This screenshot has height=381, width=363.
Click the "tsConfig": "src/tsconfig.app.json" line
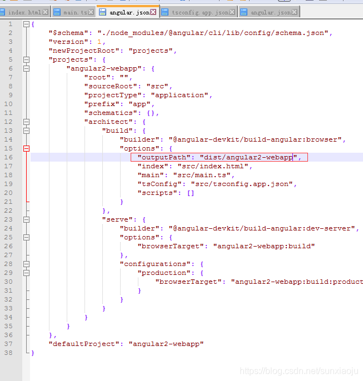(217, 184)
